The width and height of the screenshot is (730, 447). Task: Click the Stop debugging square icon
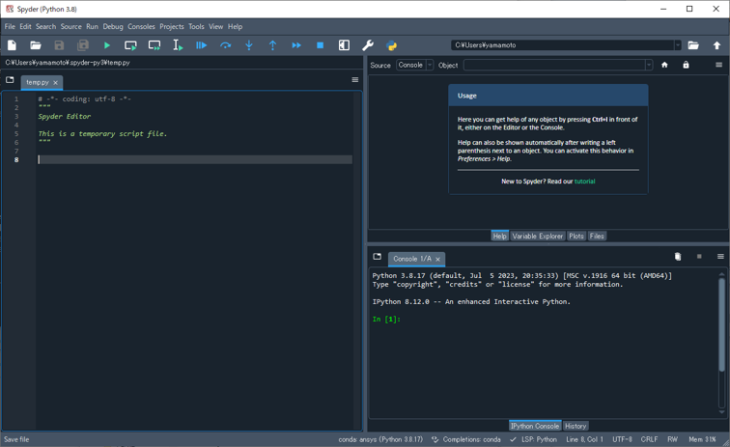tap(320, 45)
